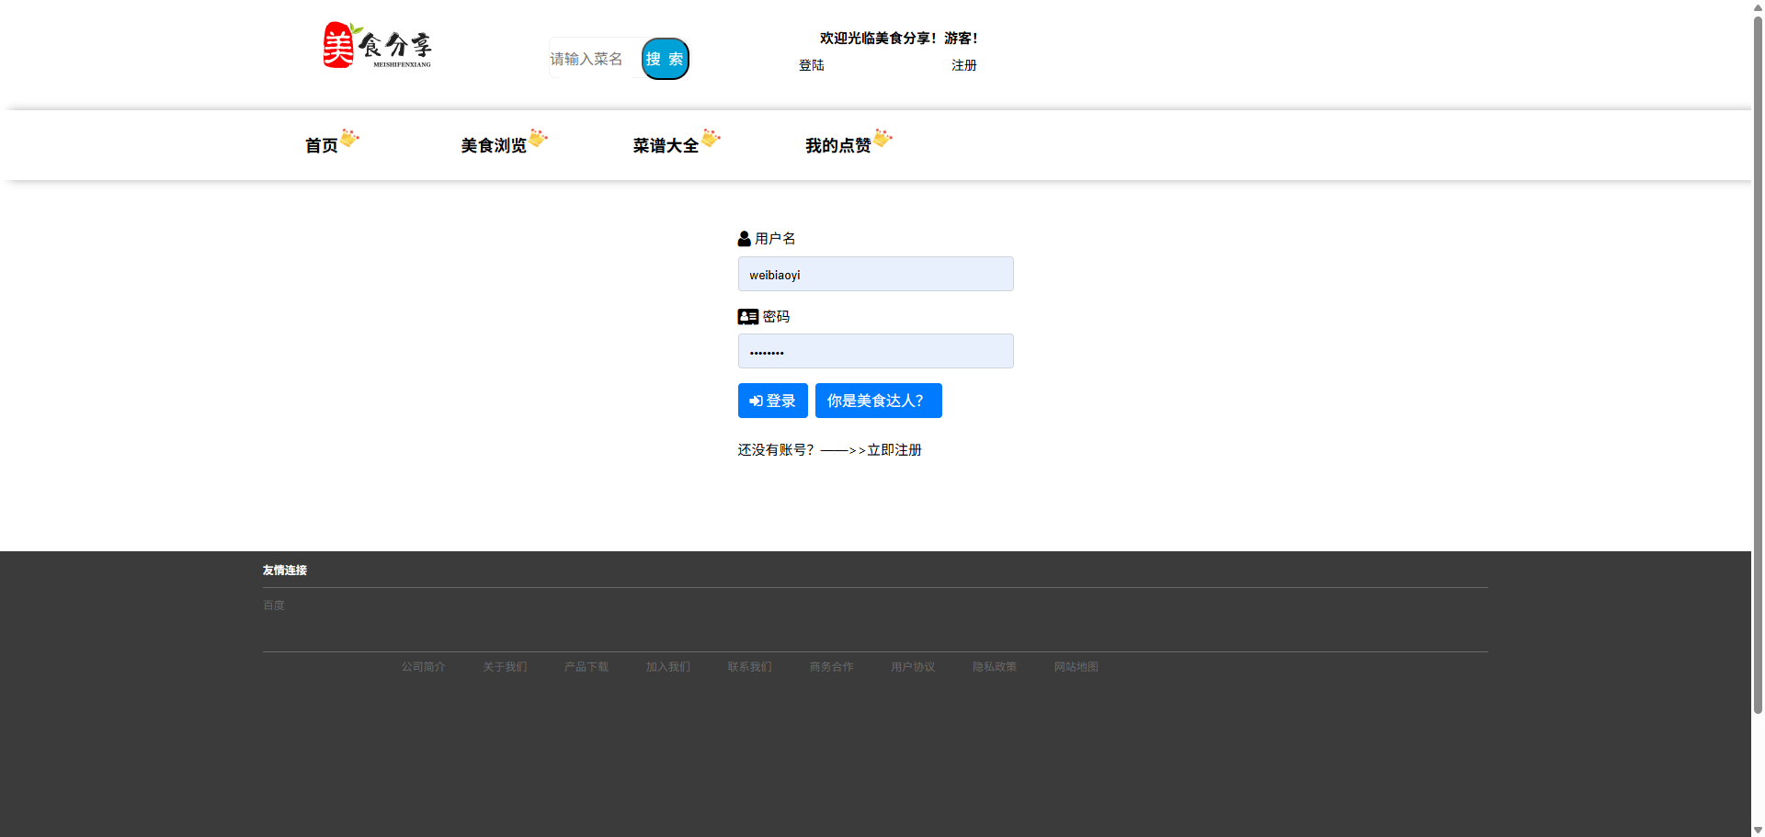This screenshot has width=1765, height=837.
Task: Click the 商务合作 footer link
Action: [x=832, y=667]
